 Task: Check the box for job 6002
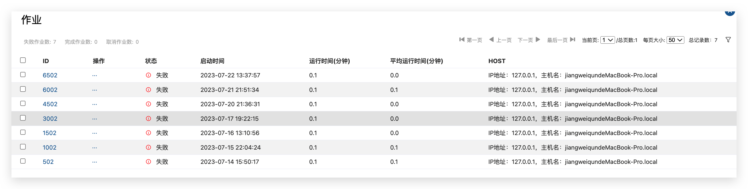coord(23,89)
